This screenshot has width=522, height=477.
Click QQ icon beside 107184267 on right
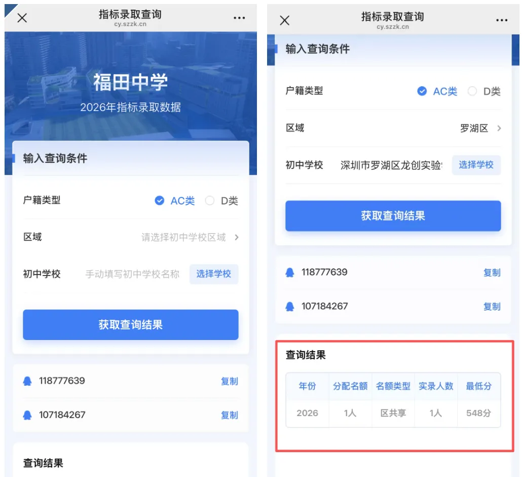tap(290, 306)
